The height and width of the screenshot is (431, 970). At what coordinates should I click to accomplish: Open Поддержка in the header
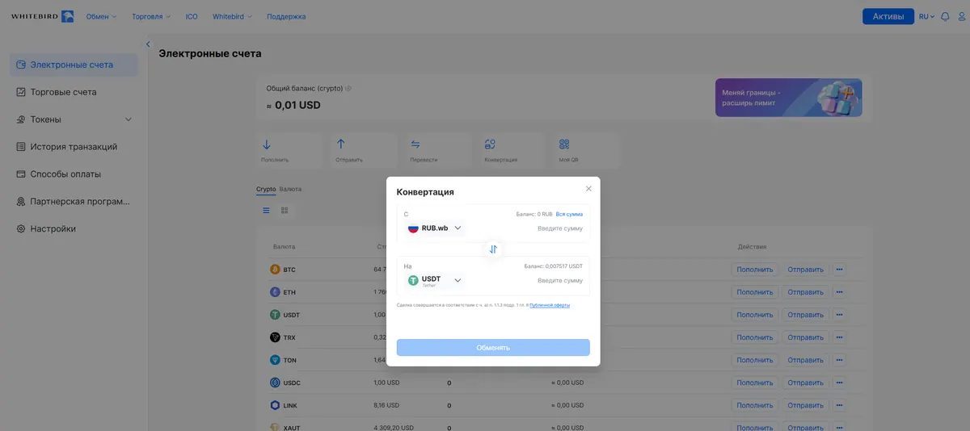(286, 16)
